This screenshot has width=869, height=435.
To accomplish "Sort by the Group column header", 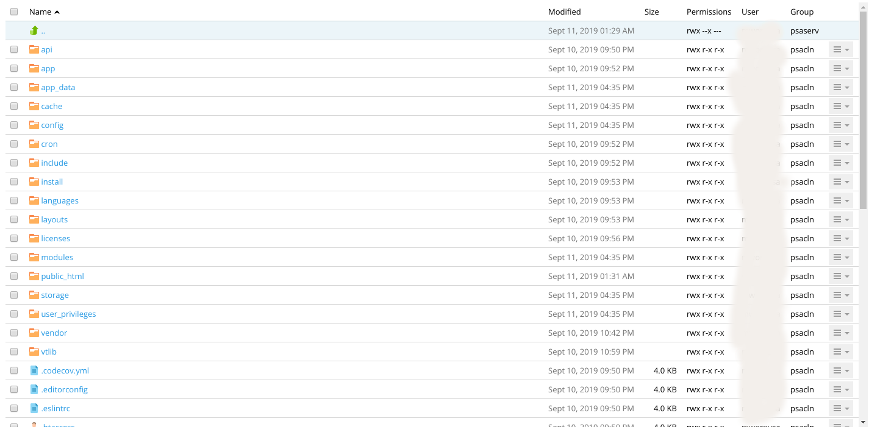I will [802, 12].
